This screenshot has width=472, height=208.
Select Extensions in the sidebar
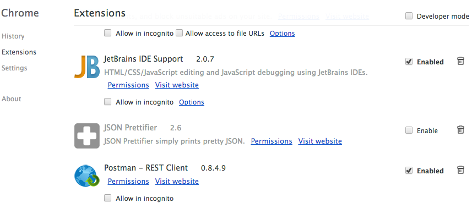click(19, 52)
